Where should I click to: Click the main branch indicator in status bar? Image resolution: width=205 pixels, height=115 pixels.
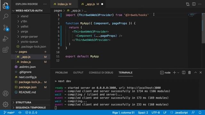click(9, 112)
